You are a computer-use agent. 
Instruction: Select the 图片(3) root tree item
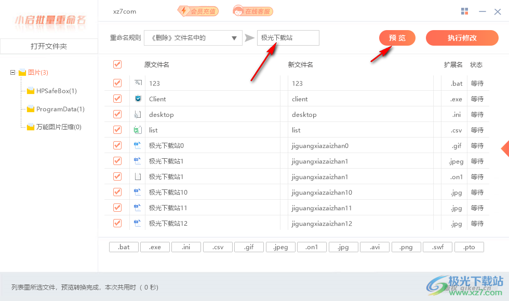(38, 72)
